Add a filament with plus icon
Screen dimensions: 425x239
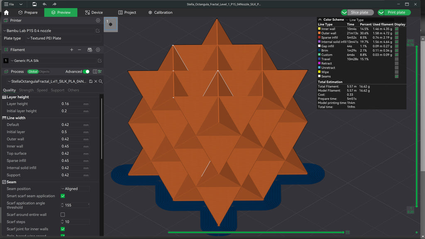coord(71,50)
